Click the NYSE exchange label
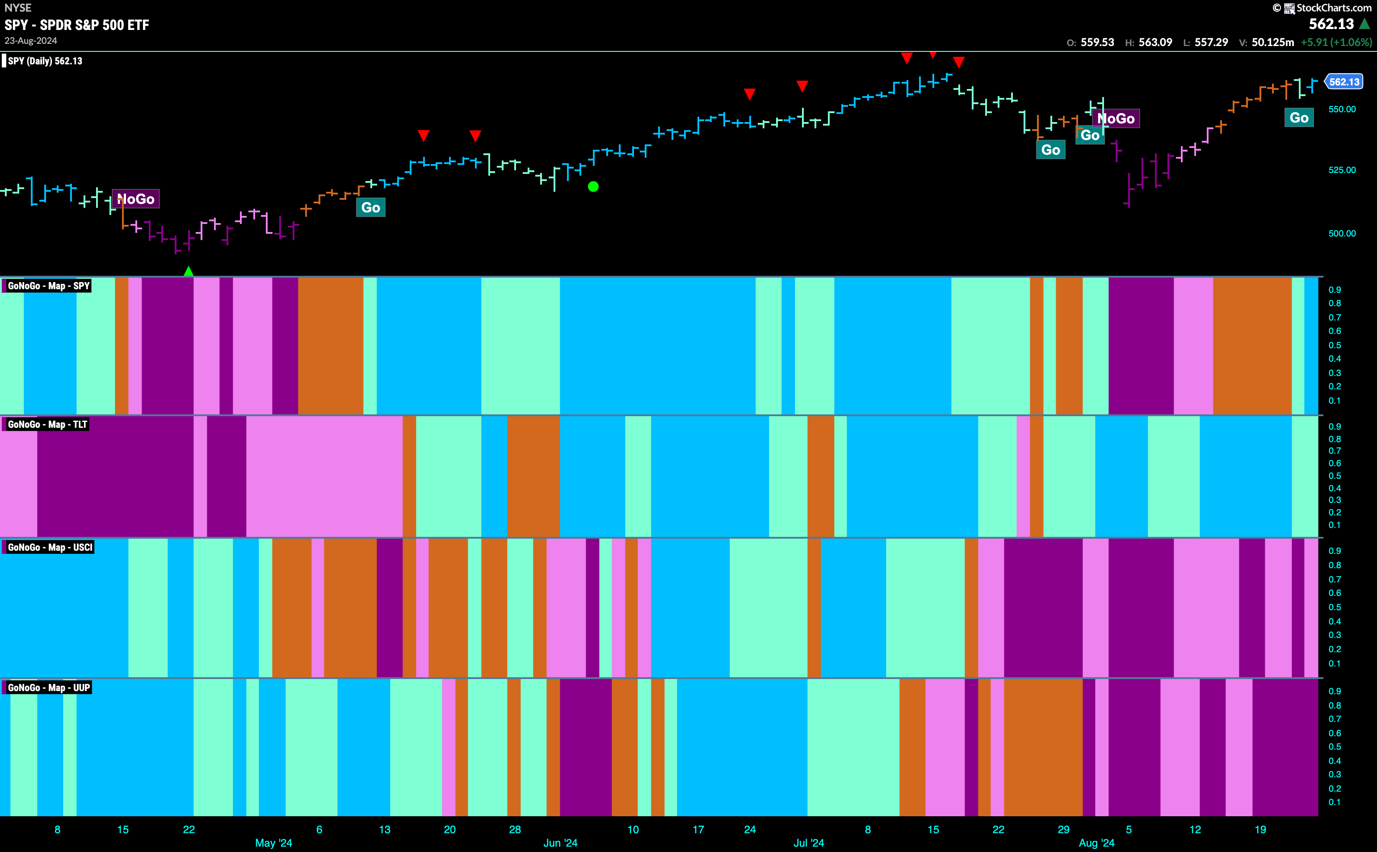The height and width of the screenshot is (852, 1377). click(18, 8)
